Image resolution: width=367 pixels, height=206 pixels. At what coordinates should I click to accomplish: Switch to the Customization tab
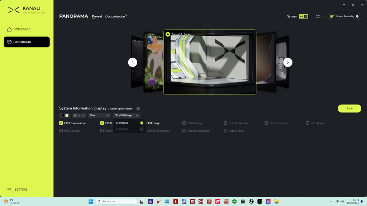[x=115, y=16]
